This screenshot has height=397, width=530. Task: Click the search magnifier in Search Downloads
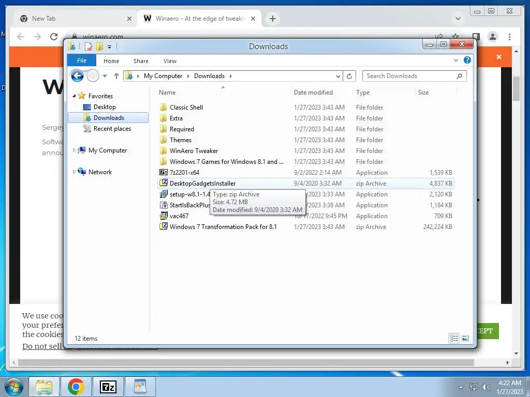pyautogui.click(x=459, y=76)
